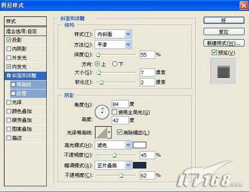Screen dimensions: 249x192
Task: Click the 角度 value field showing 84
Action: pos(121,104)
